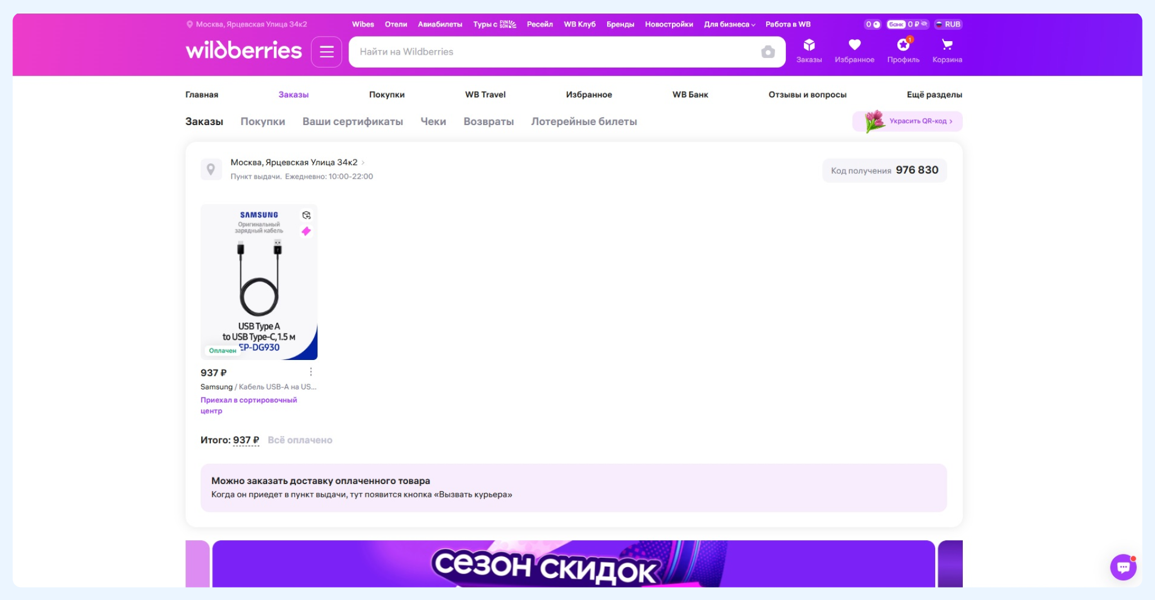Click the camera search-by-photo icon
This screenshot has width=1155, height=600.
[x=767, y=52]
